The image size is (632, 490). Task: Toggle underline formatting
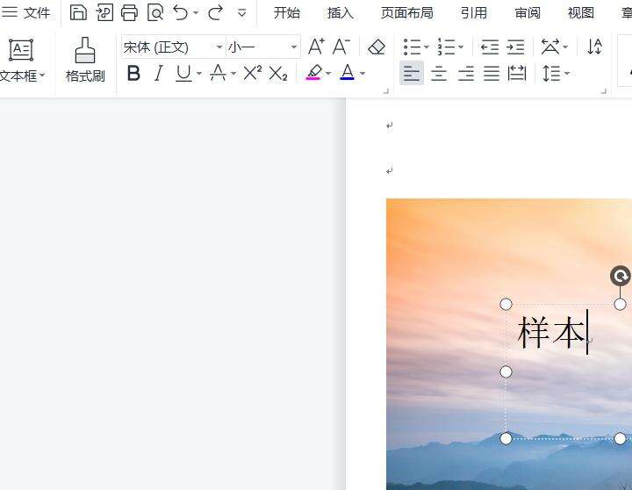(x=183, y=74)
